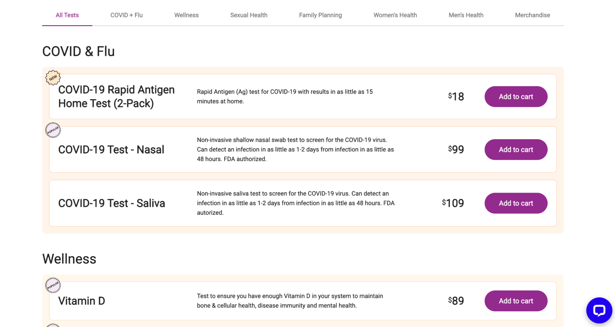
Task: Click the $18 price on the Rapid Antigen test
Action: [x=457, y=96]
